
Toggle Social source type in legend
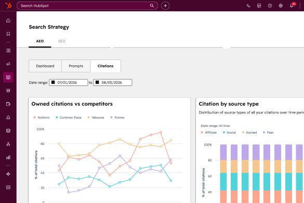[x=229, y=133]
